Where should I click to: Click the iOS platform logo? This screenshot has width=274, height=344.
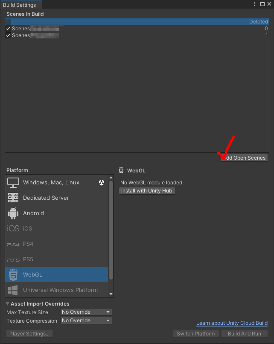13,228
